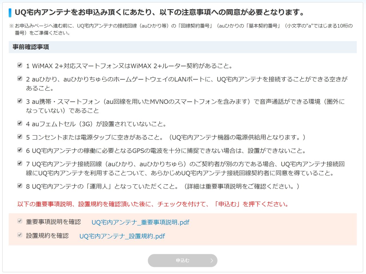The image size is (366, 274).
Task: Click the blue bar beside the page heading
Action: point(10,13)
